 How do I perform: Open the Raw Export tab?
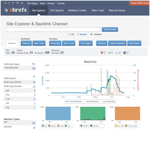(134, 43)
